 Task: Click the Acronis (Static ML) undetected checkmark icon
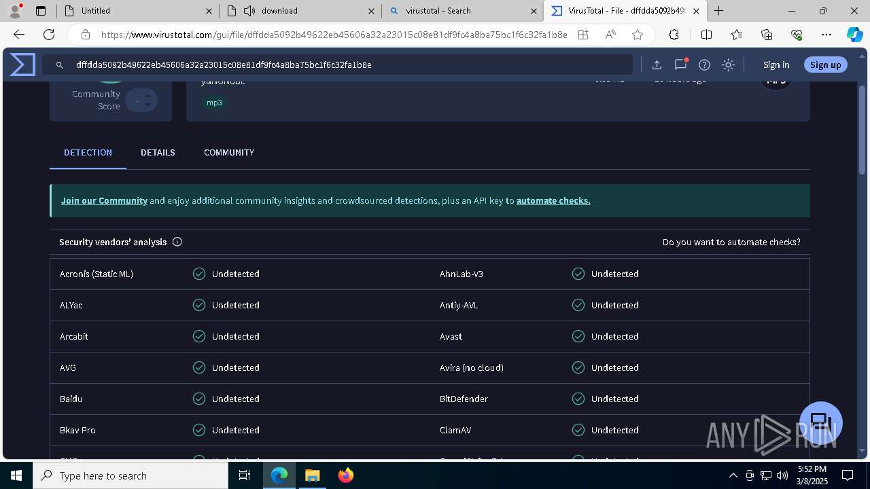(199, 274)
